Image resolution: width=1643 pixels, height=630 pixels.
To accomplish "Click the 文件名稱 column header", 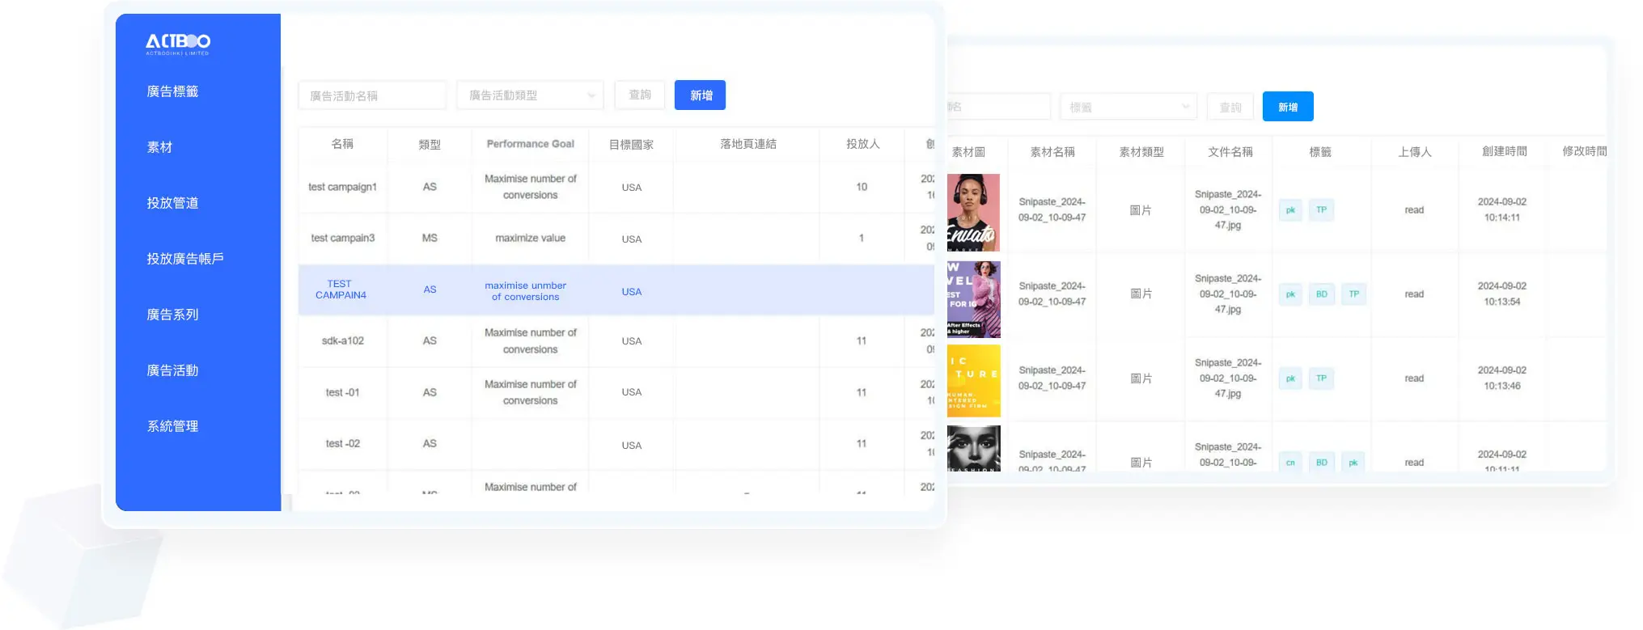I will point(1230,151).
